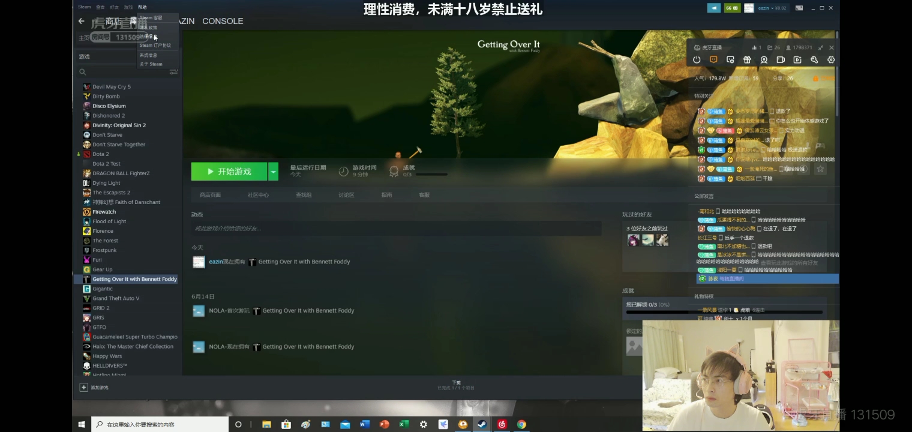Image resolution: width=912 pixels, height=432 pixels.
Task: Click Huya overlay wrench tools icon
Action: 814,60
